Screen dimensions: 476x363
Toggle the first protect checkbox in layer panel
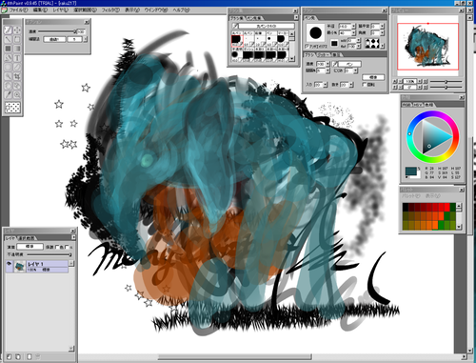(x=58, y=247)
